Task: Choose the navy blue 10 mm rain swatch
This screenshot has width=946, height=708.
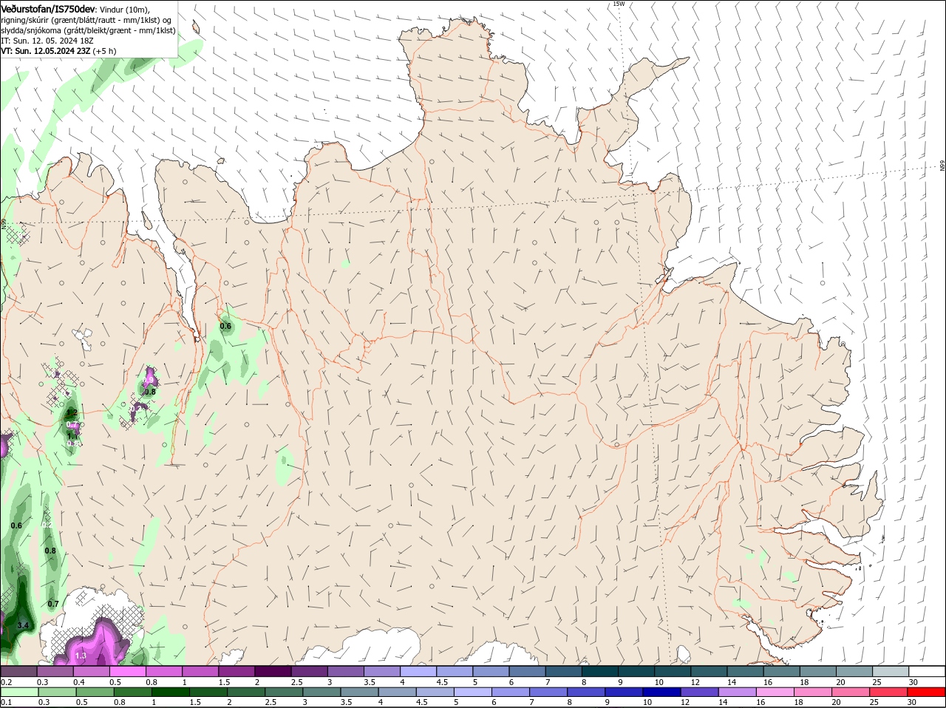Action: point(661,692)
